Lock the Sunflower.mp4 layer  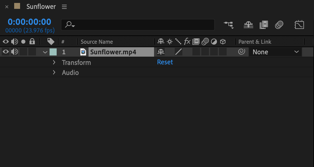click(32, 52)
